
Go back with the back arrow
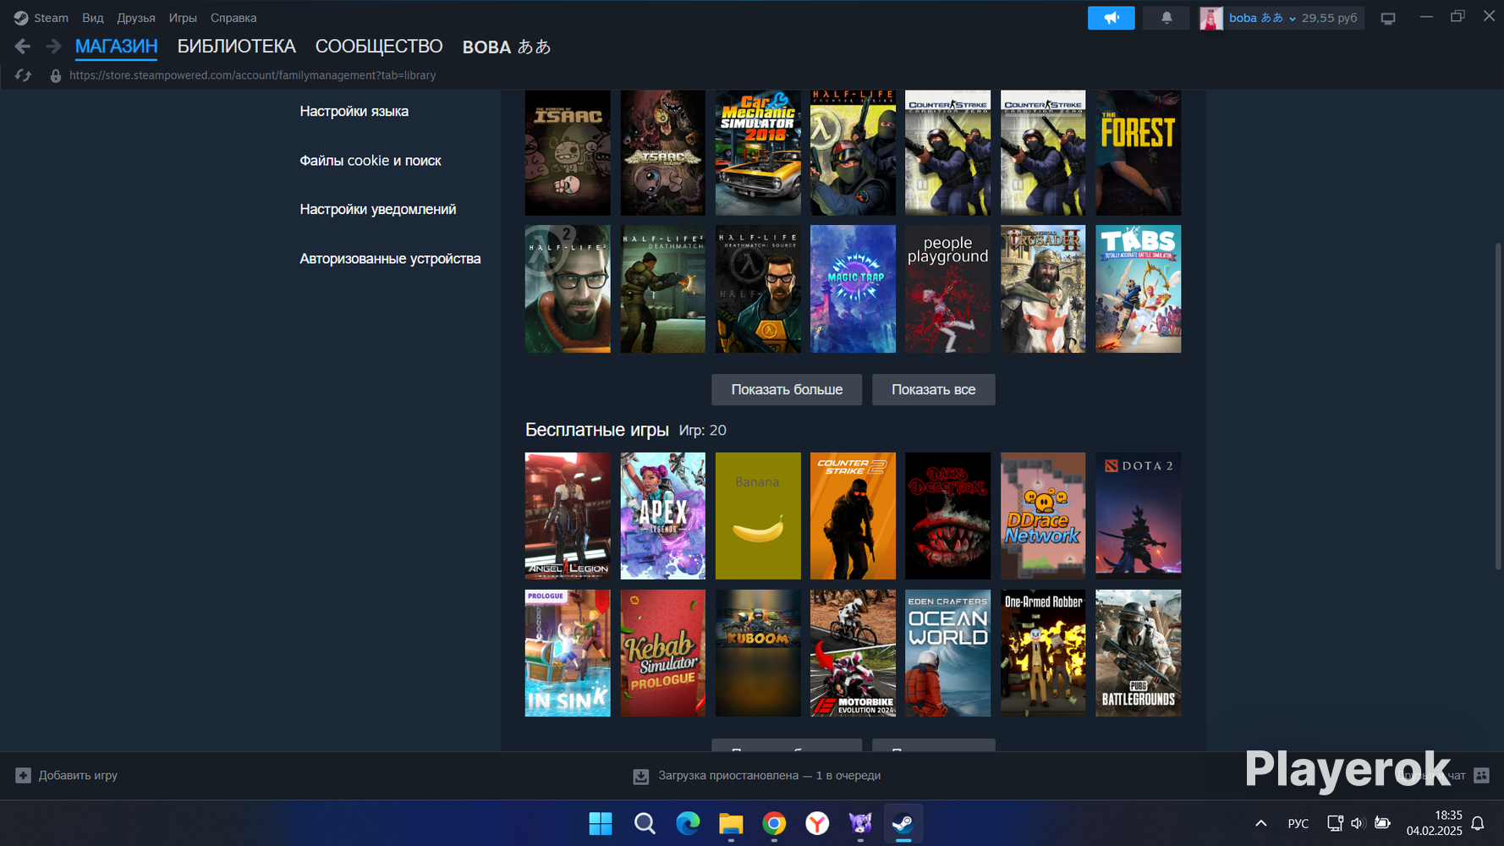23,47
